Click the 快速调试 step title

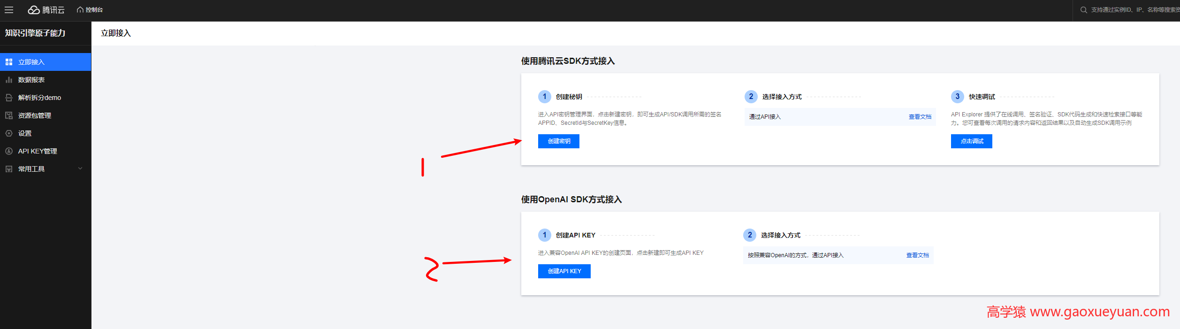tap(982, 97)
